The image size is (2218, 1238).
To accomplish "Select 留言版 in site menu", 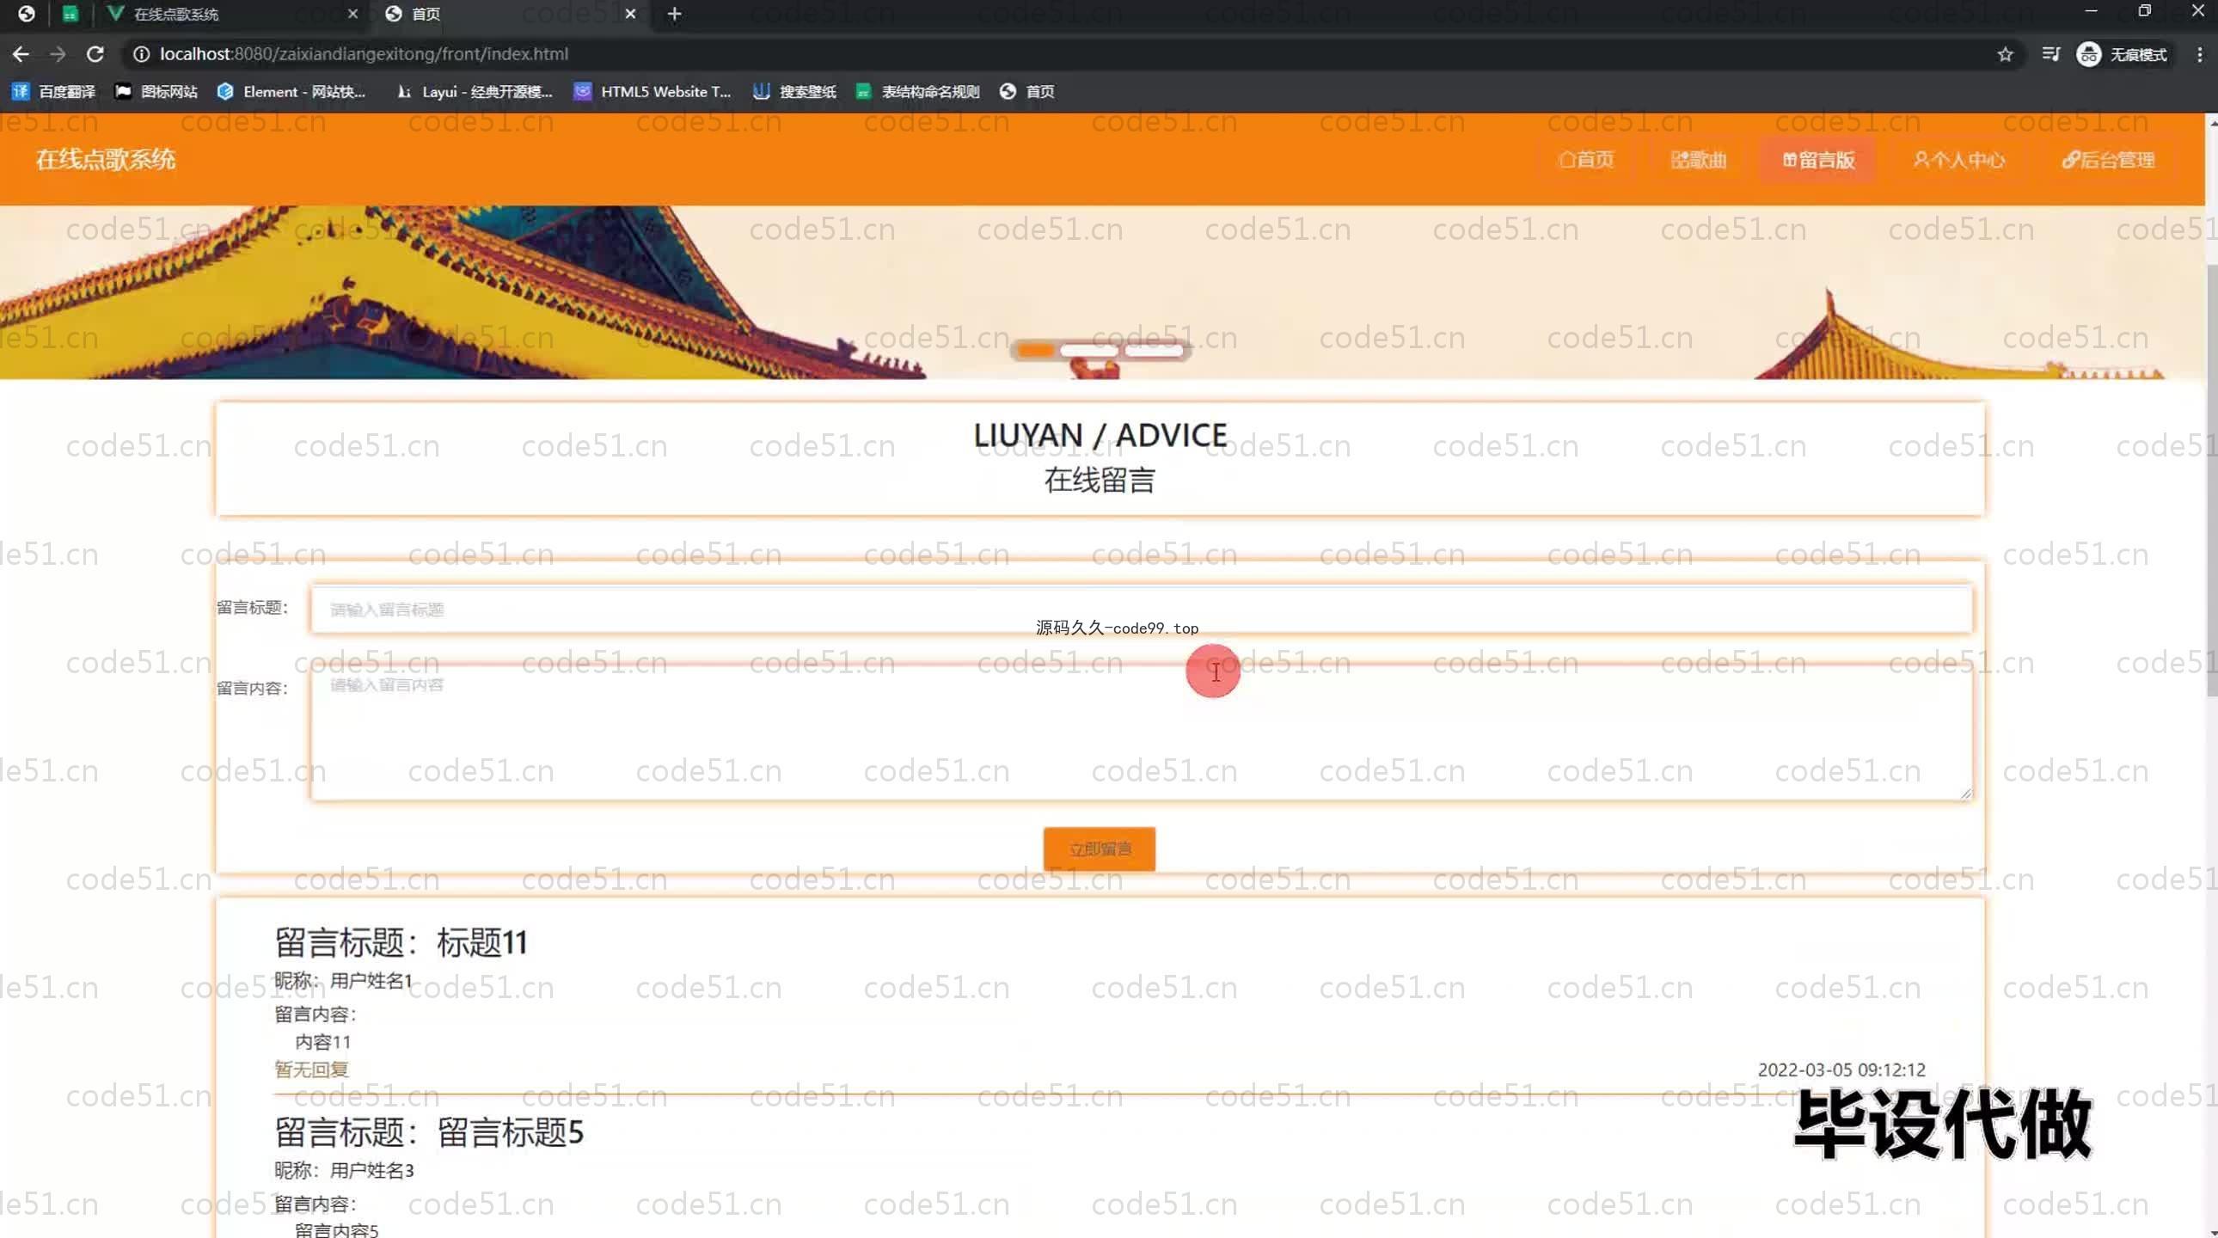I will 1818,160.
